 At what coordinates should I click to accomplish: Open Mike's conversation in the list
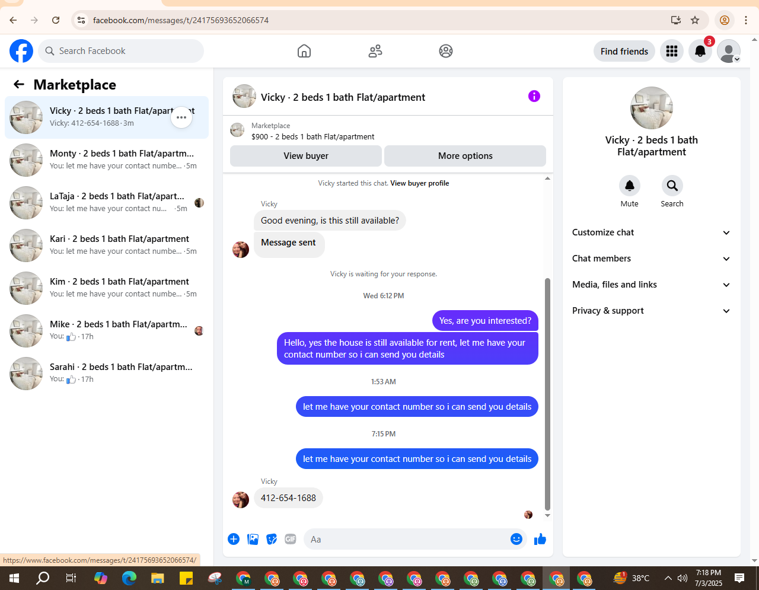pyautogui.click(x=107, y=331)
